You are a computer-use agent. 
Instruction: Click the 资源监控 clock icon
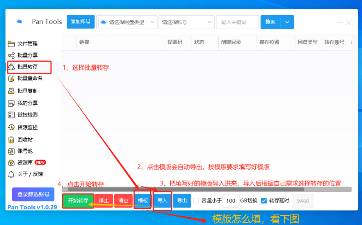[x=11, y=127]
